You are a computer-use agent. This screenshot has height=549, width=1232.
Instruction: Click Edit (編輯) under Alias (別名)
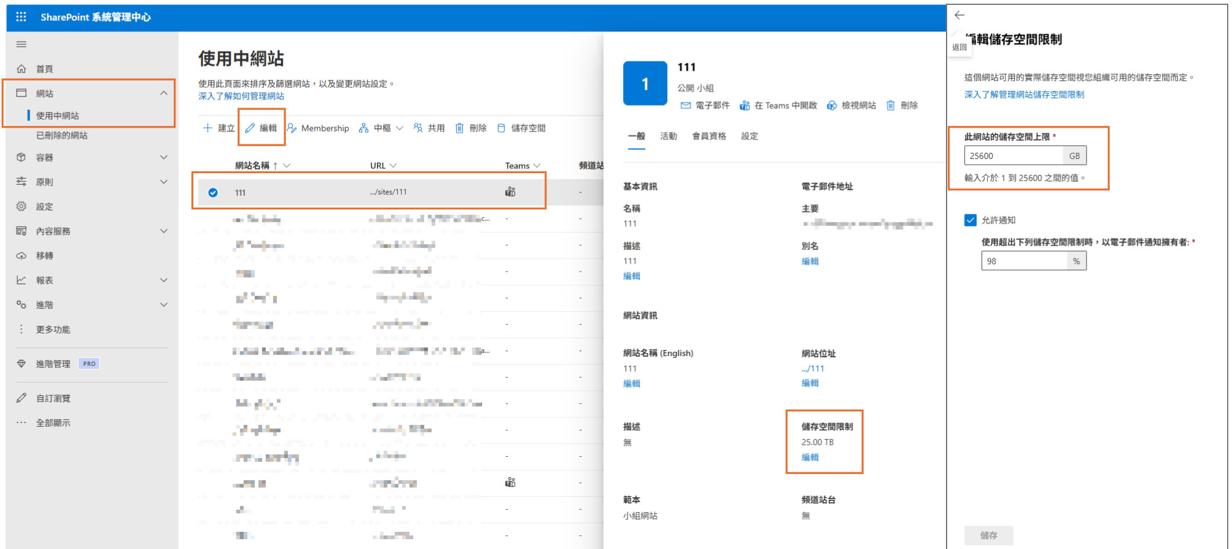click(810, 262)
